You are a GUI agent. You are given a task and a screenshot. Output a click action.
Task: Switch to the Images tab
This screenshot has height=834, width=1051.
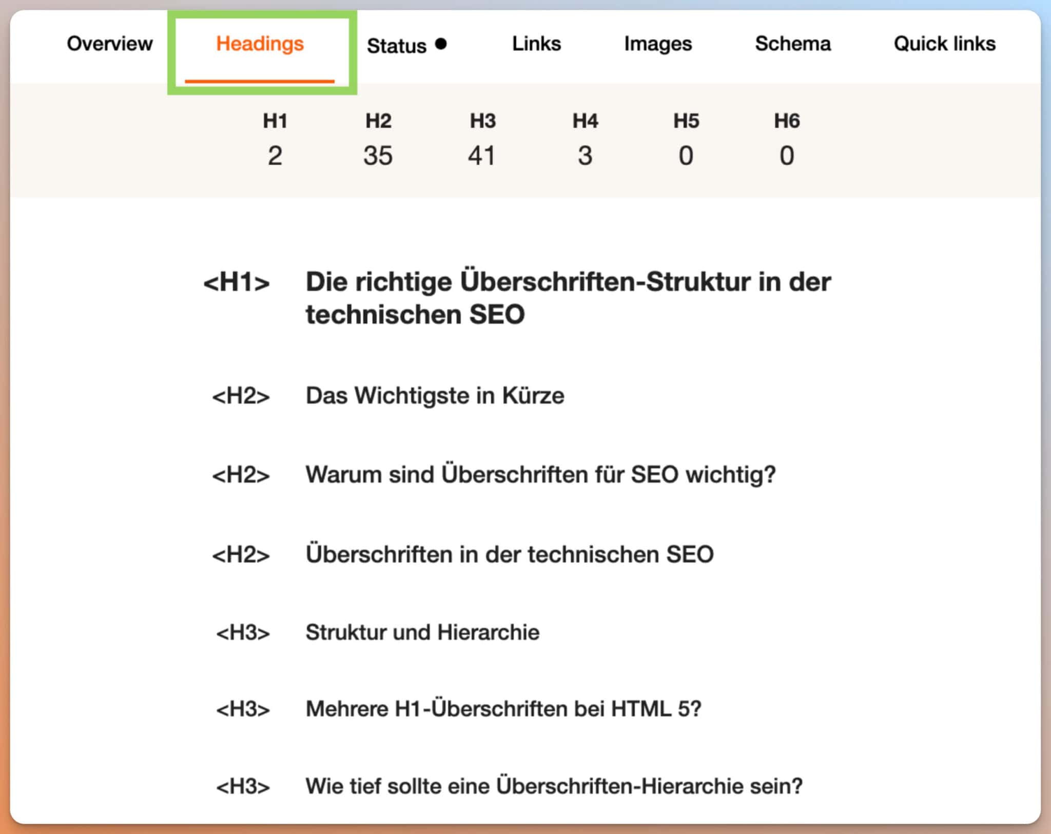(658, 45)
